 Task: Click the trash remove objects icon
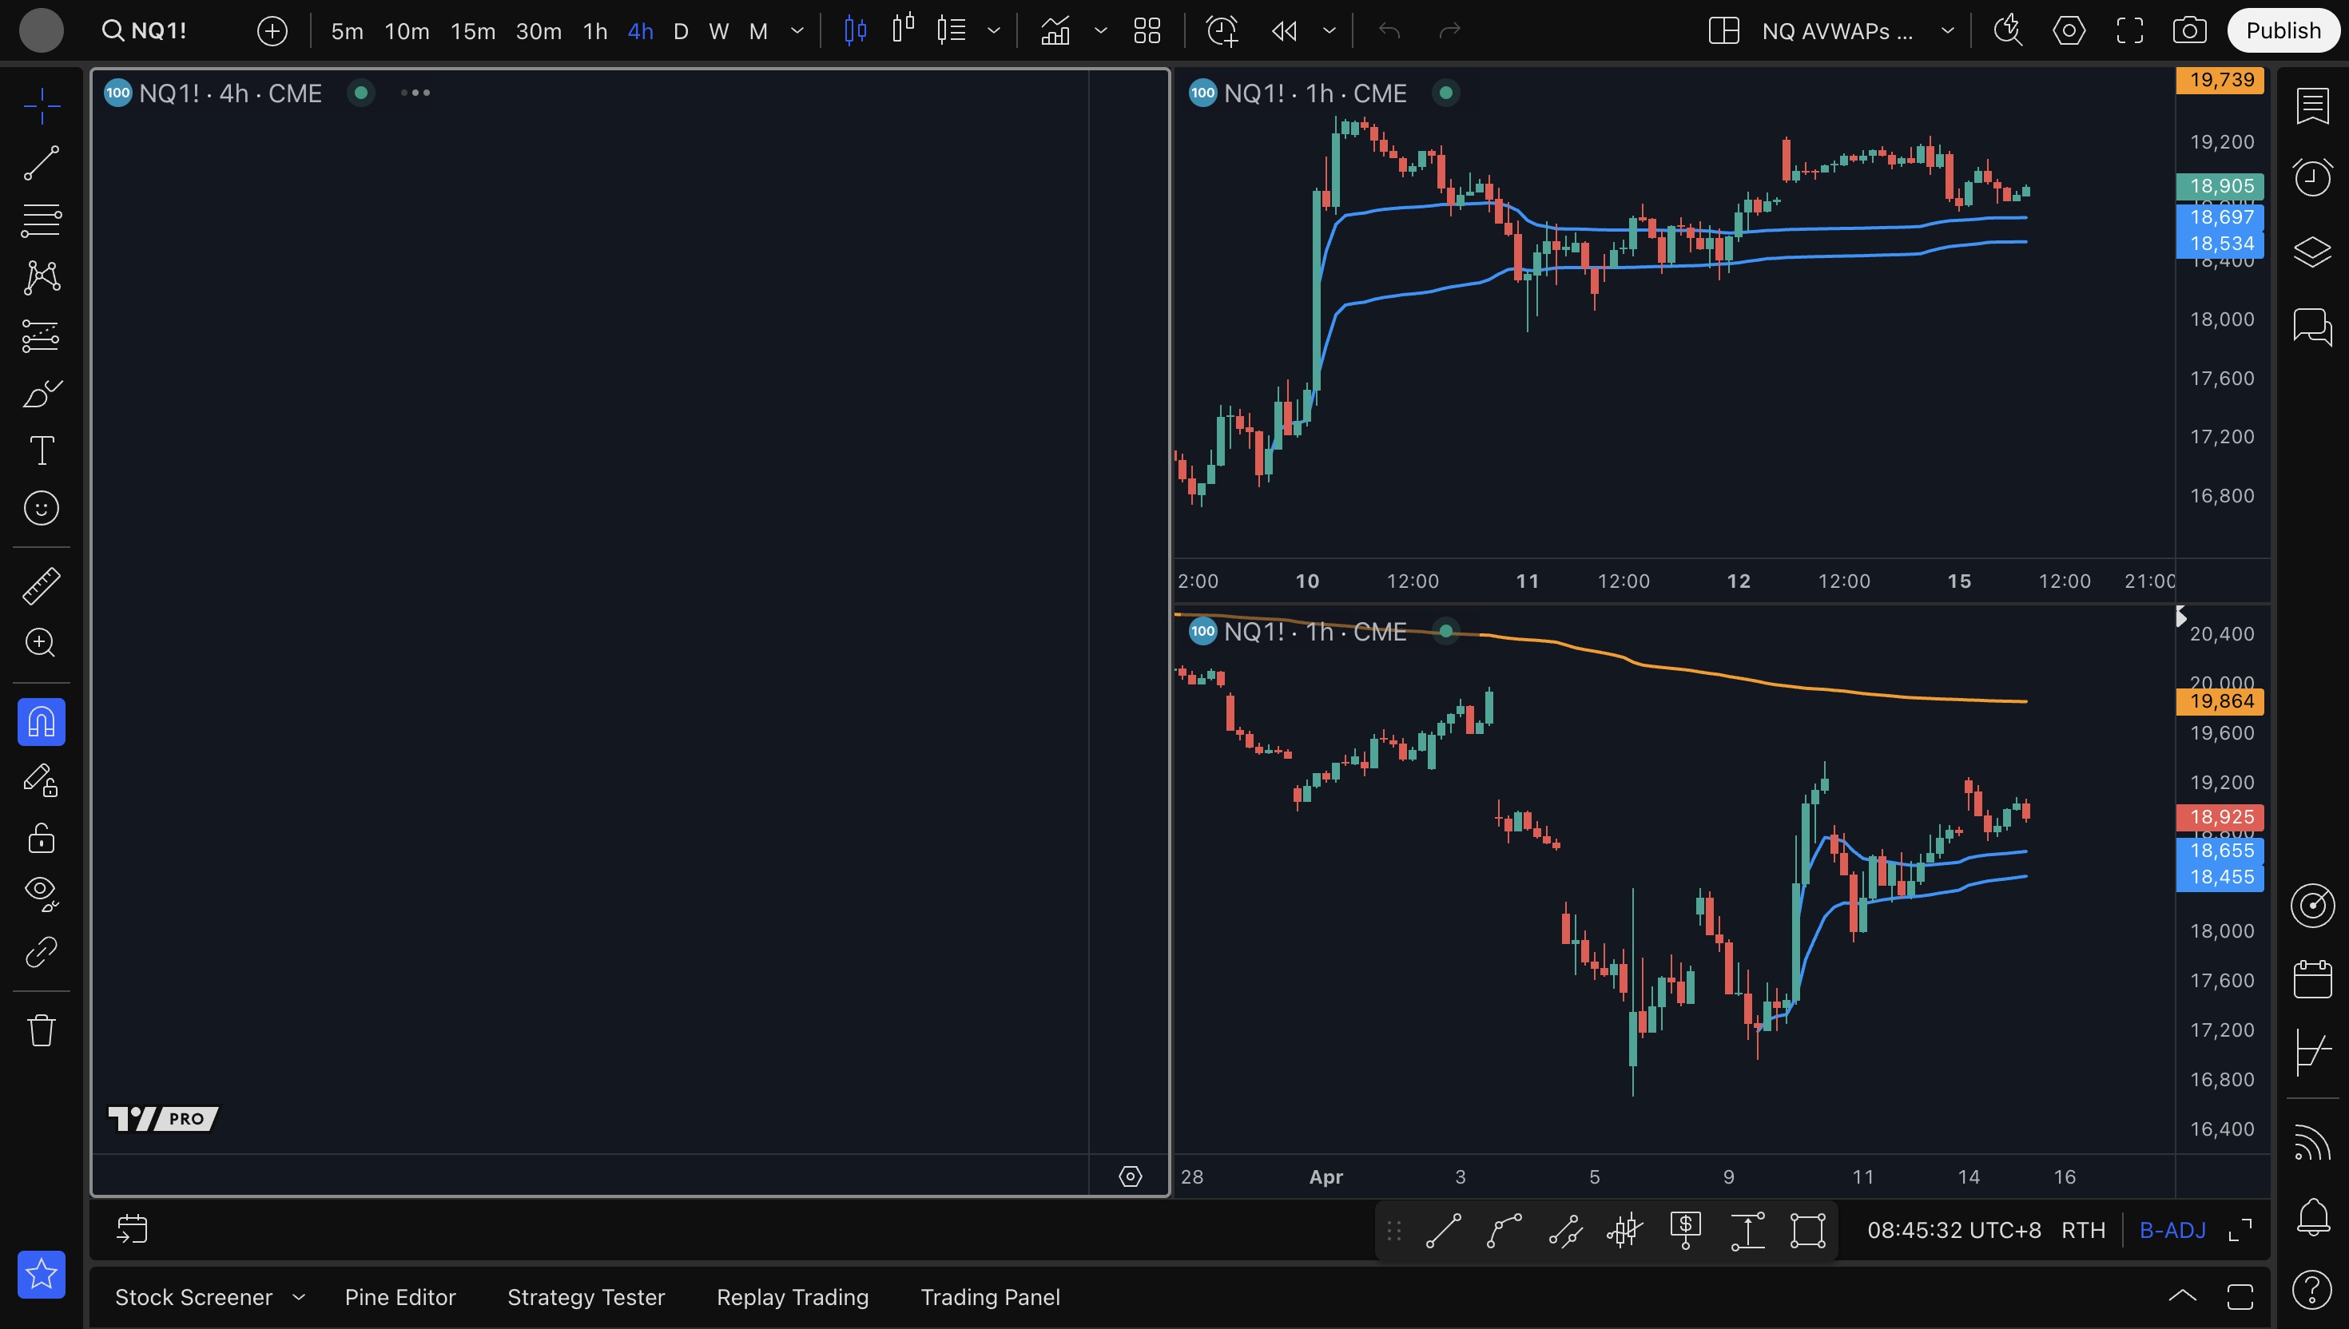(41, 1030)
